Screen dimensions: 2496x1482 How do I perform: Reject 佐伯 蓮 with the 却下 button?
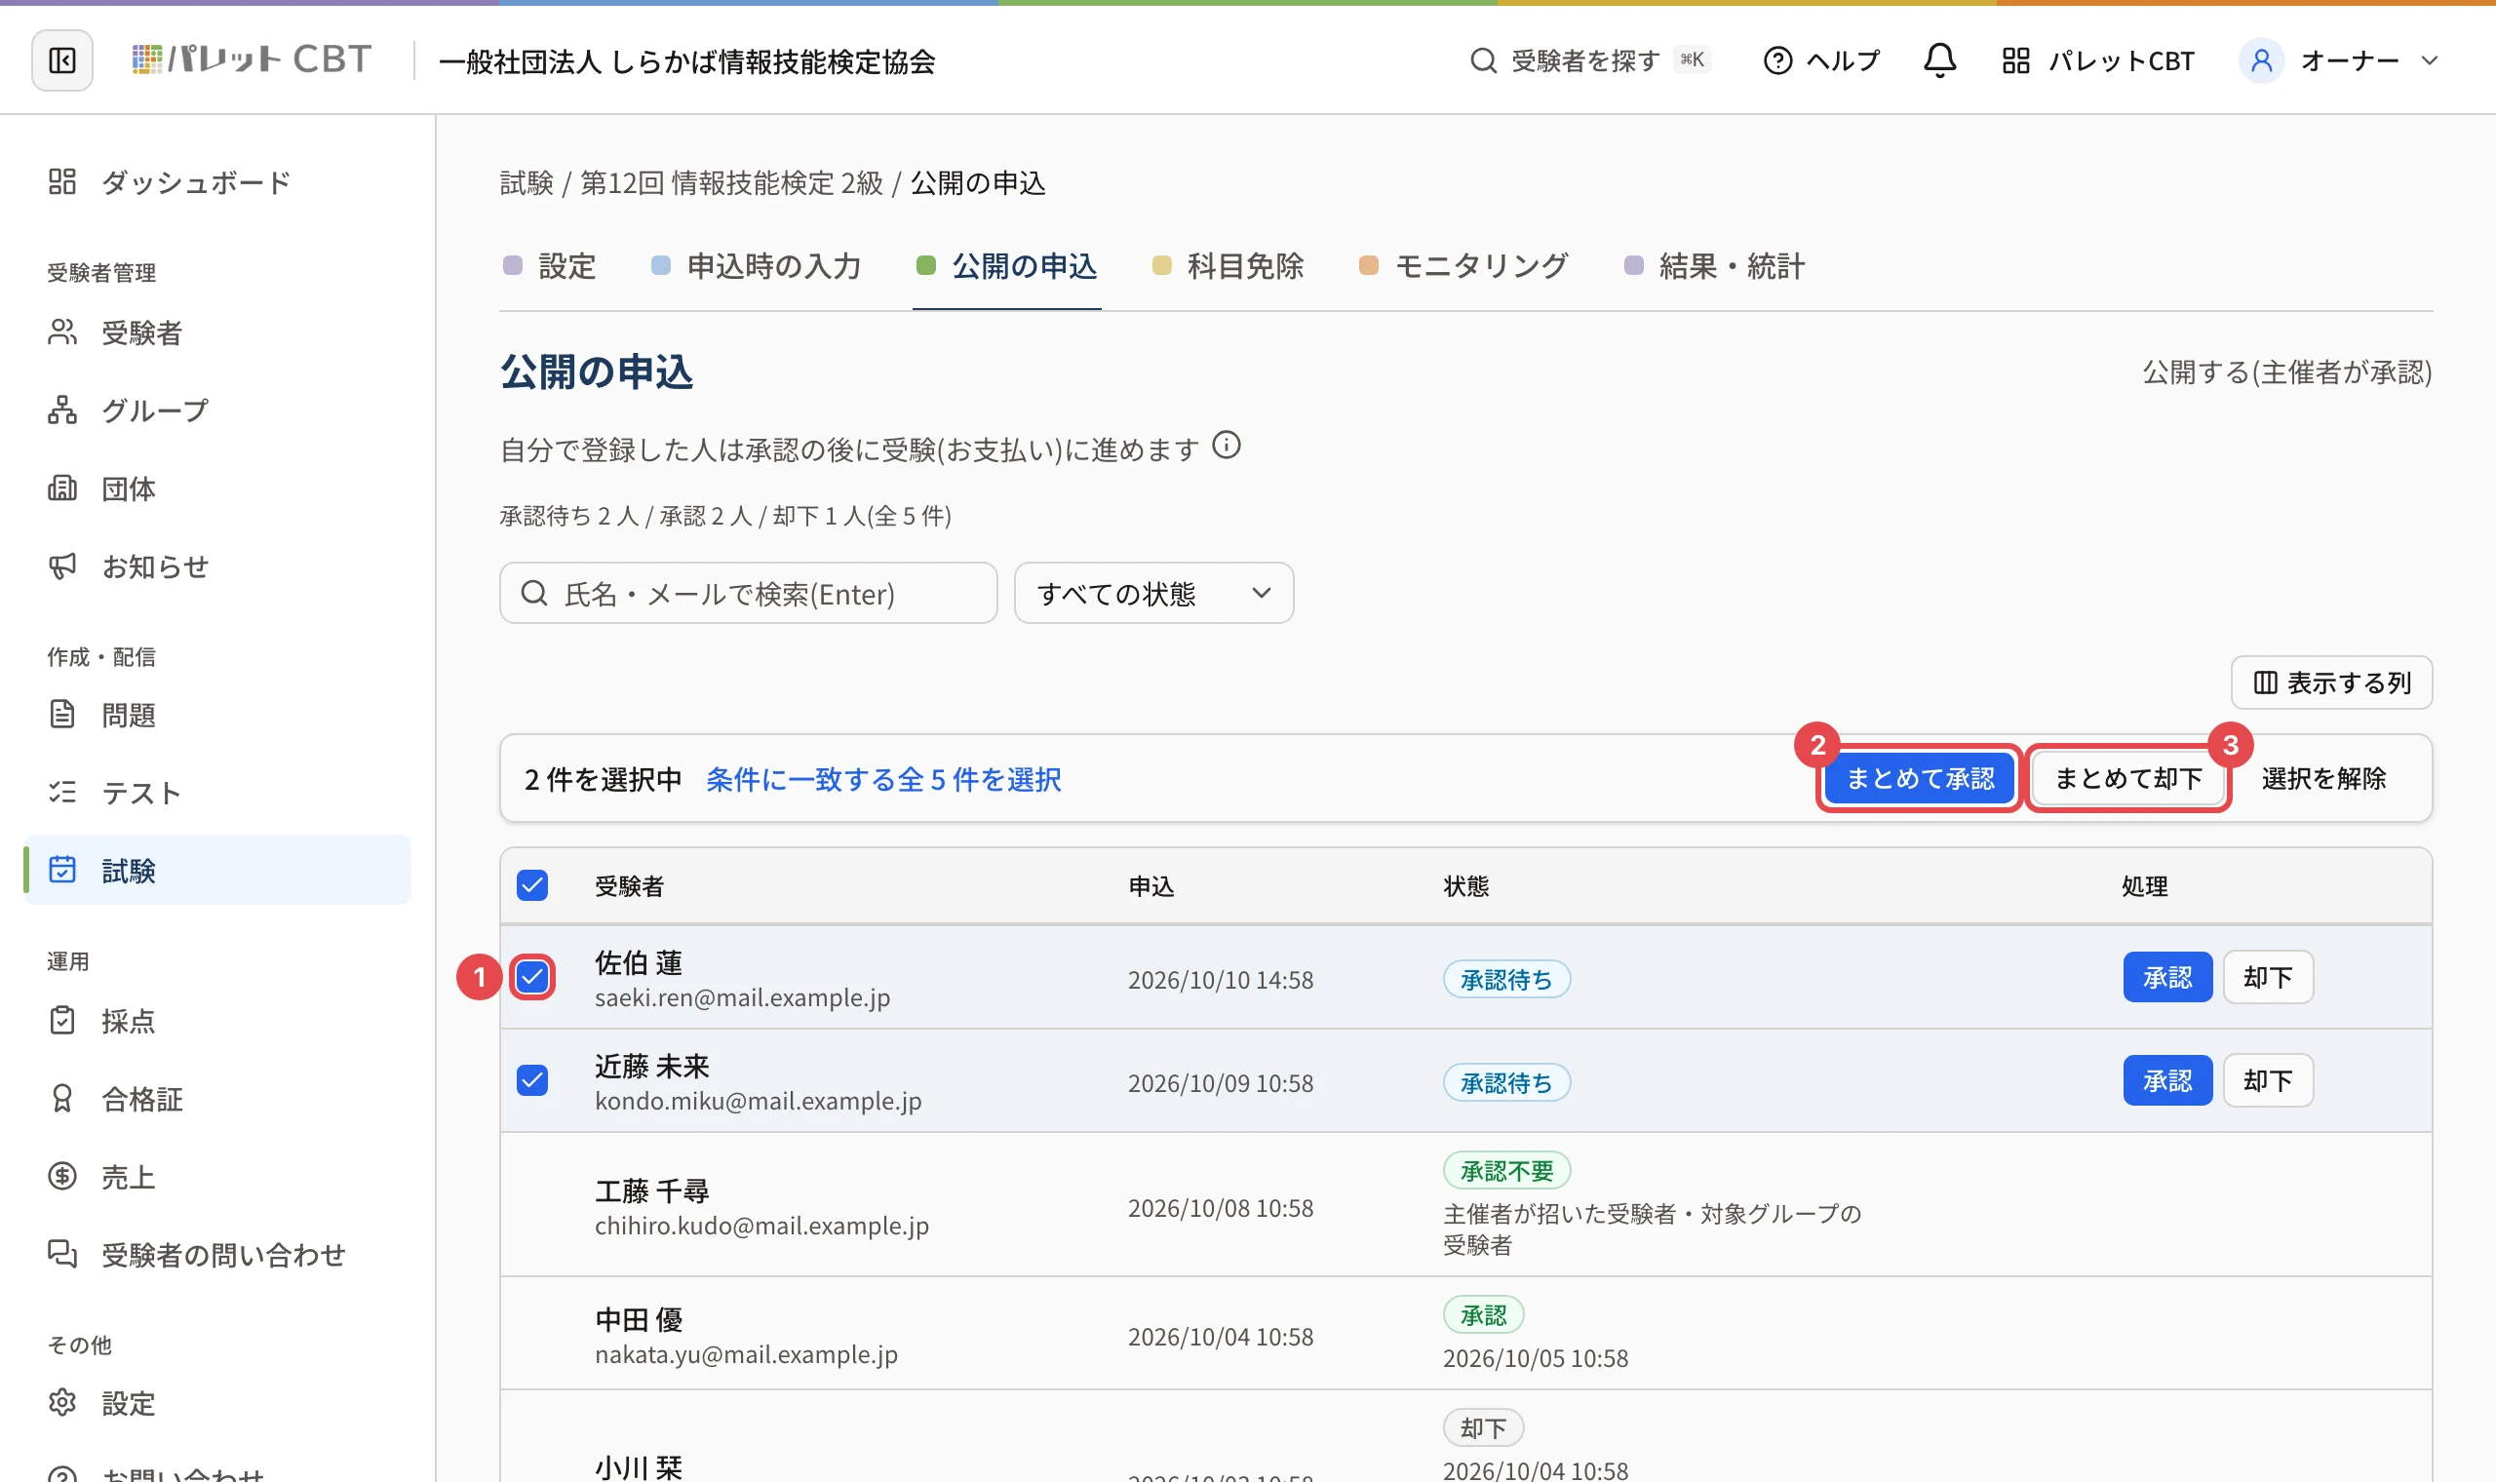pos(2268,977)
